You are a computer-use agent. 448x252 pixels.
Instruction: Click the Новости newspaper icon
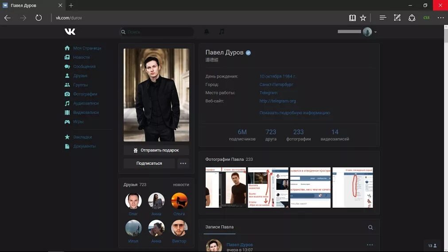pos(67,57)
